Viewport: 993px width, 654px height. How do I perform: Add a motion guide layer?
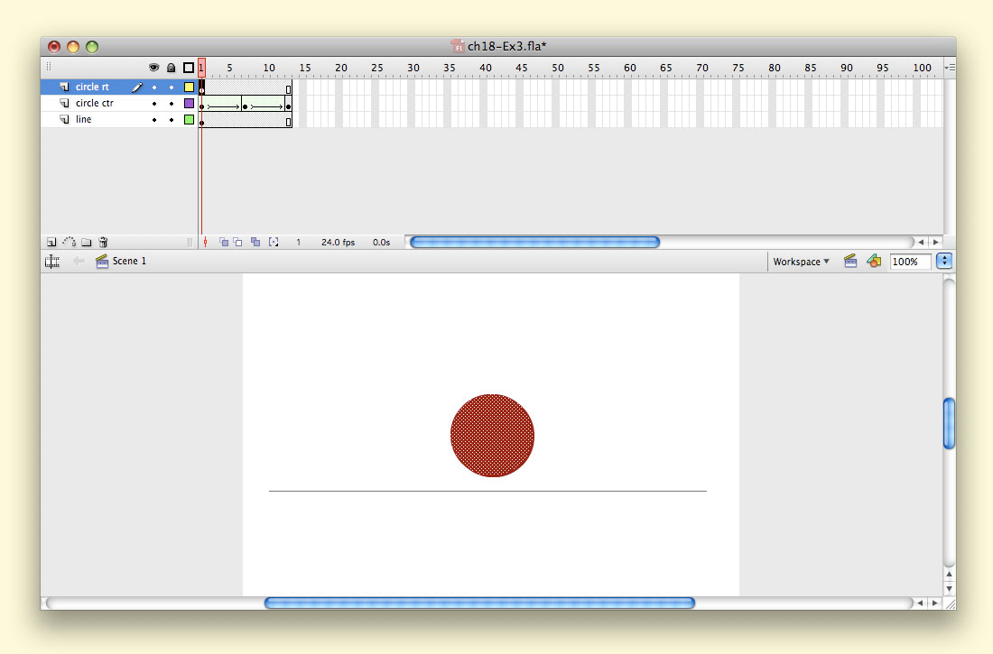[69, 243]
